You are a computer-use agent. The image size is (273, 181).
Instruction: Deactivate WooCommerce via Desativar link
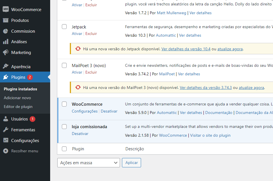(x=109, y=111)
